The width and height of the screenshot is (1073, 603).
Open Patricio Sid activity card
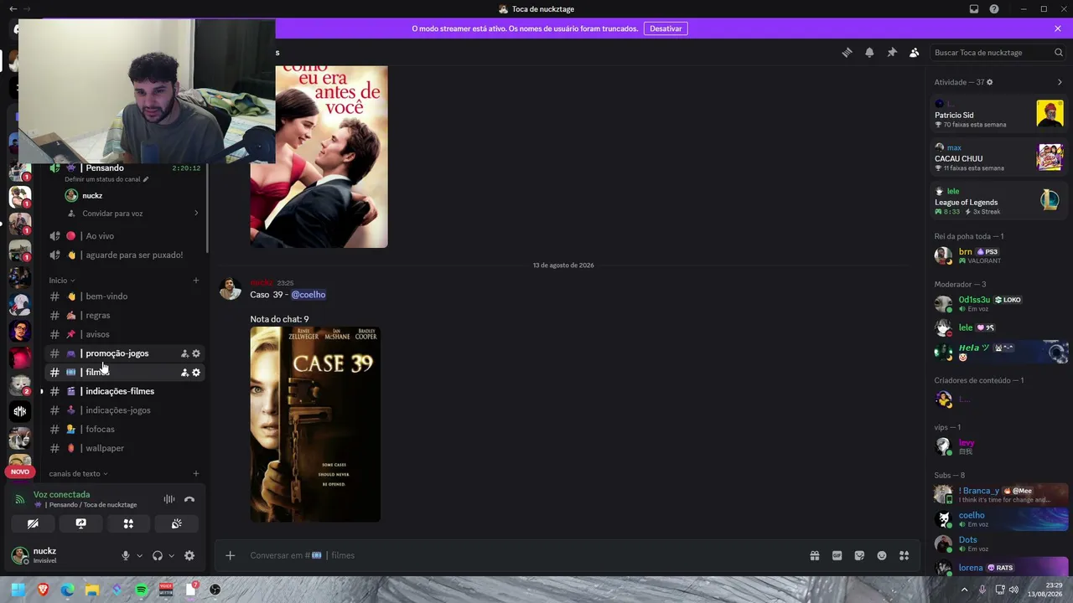(x=998, y=114)
